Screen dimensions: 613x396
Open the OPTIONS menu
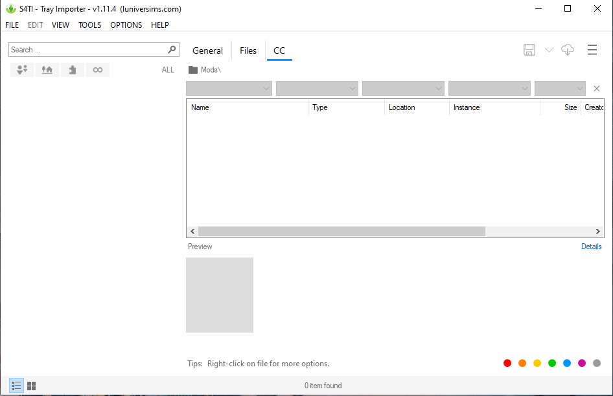(x=126, y=25)
